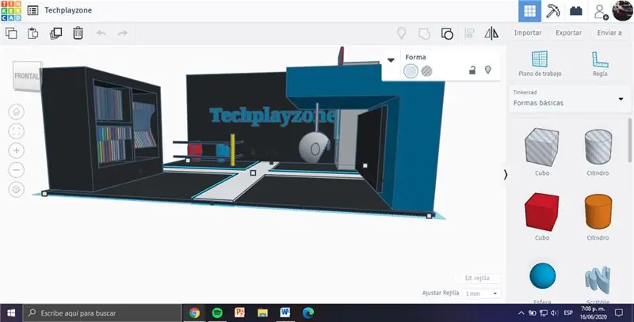Switch perspective view cube icon
Image resolution: width=634 pixels, height=322 pixels.
pyautogui.click(x=17, y=189)
